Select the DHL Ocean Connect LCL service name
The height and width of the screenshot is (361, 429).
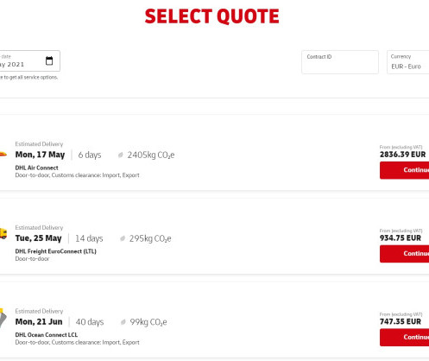(x=47, y=335)
